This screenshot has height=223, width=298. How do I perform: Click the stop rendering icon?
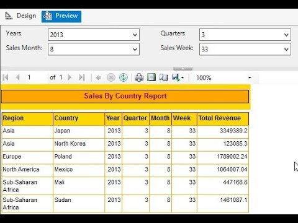[111, 77]
